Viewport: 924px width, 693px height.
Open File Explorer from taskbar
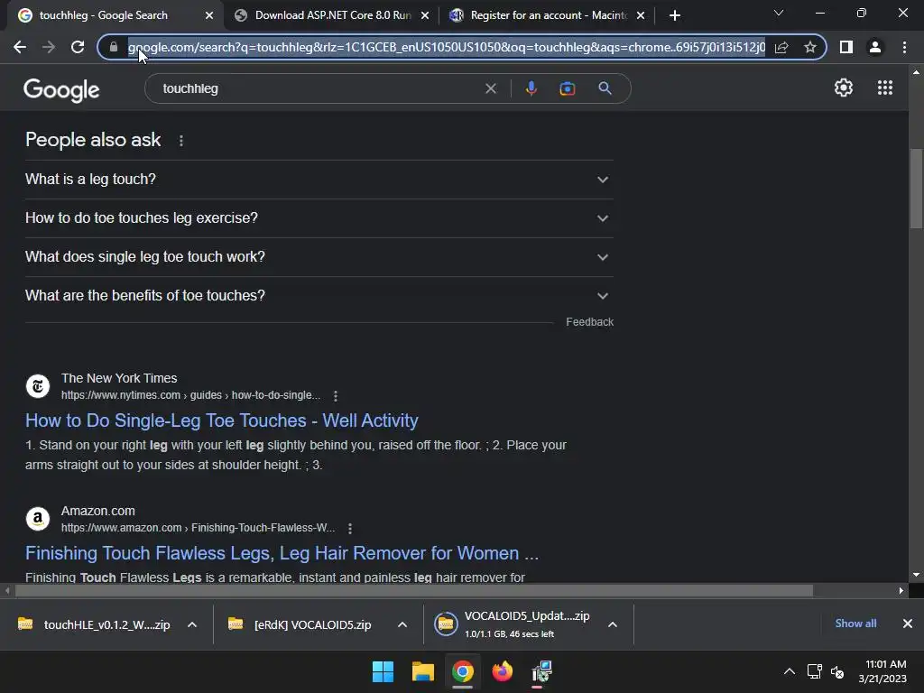click(x=422, y=671)
